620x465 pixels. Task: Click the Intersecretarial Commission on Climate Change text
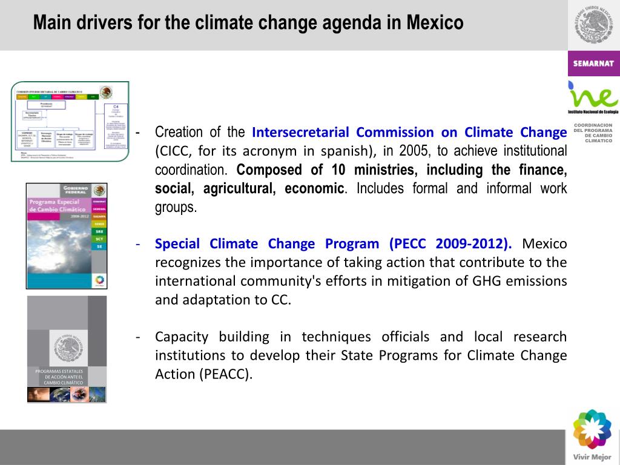409,132
